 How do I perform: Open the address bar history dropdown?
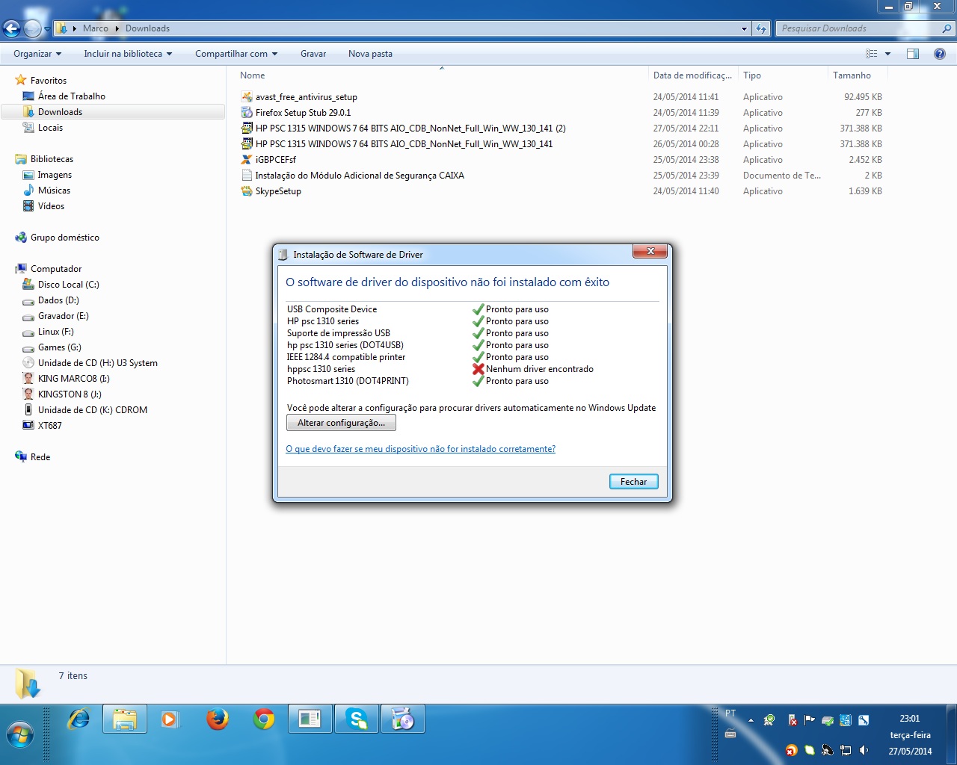tap(744, 28)
